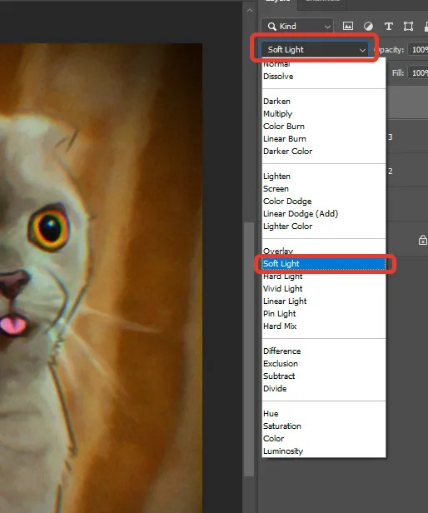428x513 pixels.
Task: Click the type layer filter icon
Action: click(x=388, y=26)
